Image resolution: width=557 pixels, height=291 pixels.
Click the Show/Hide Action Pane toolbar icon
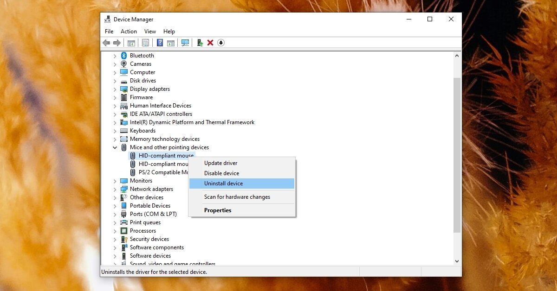coord(171,42)
